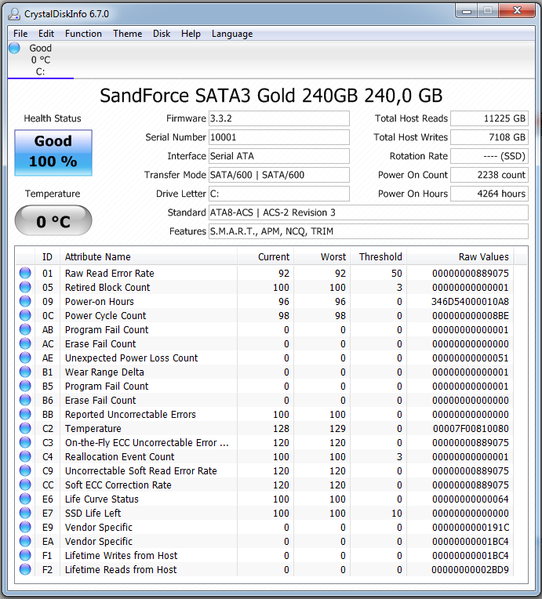
Task: Click the Total Host Reads value
Action: [489, 118]
